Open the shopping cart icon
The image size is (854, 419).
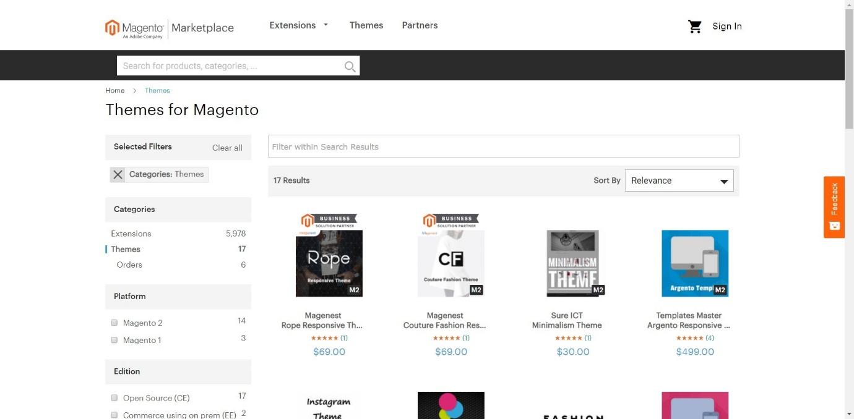pos(695,27)
